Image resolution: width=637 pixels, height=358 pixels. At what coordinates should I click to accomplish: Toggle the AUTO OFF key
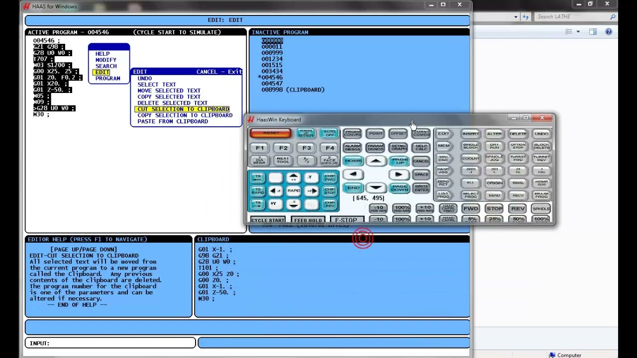pos(329,133)
